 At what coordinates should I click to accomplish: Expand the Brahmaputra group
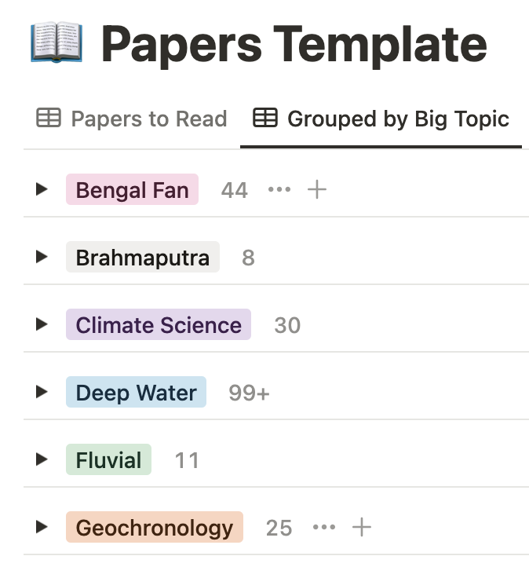coord(42,257)
